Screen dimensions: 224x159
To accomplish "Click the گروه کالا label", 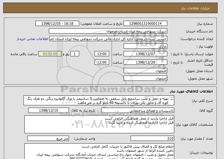I will tap(206, 111).
